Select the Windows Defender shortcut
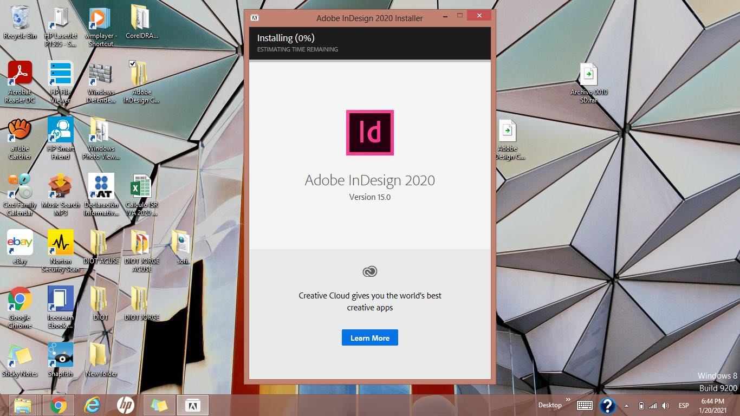The width and height of the screenshot is (740, 416). pyautogui.click(x=101, y=82)
